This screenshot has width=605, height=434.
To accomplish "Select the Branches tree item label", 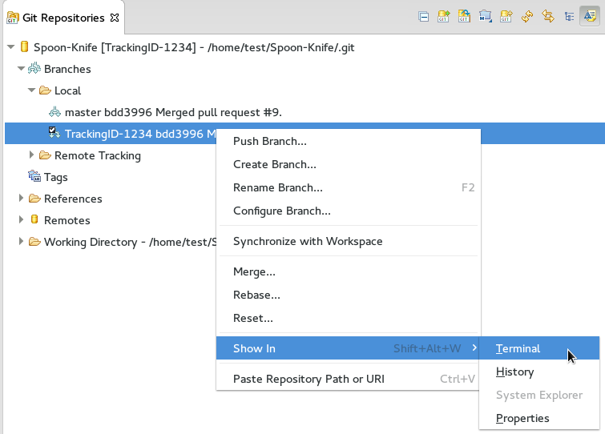I will tap(67, 69).
